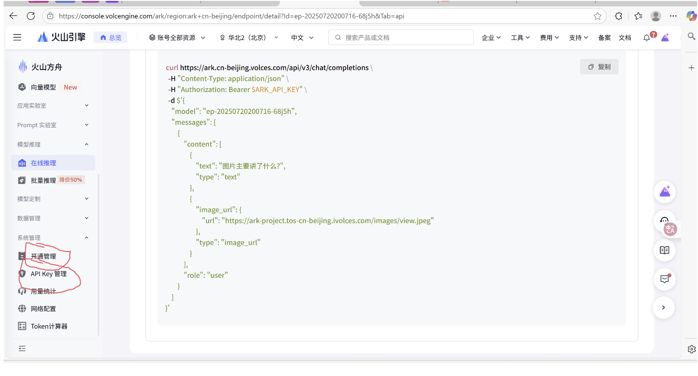
Task: Open the floating customer service headset button
Action: (664, 220)
